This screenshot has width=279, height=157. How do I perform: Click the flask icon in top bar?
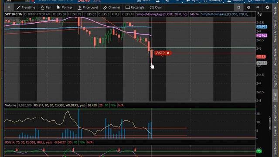point(158,1)
